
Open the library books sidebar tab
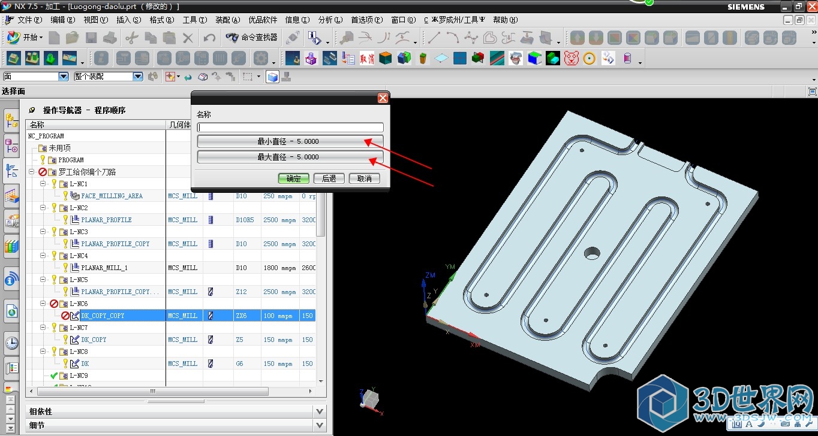point(11,246)
